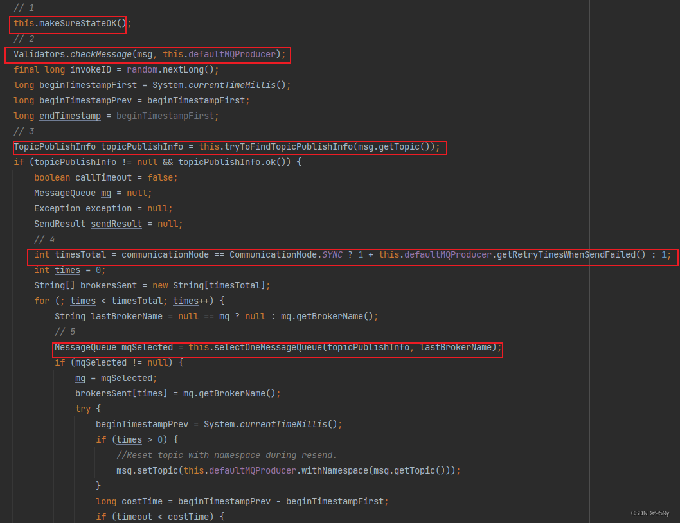Click the int times = 0 line

point(70,270)
